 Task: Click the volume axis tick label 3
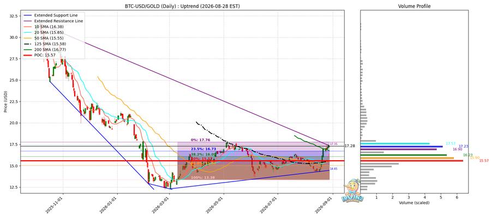(409, 197)
